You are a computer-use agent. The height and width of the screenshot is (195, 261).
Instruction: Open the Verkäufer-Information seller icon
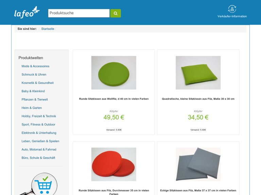[232, 9]
